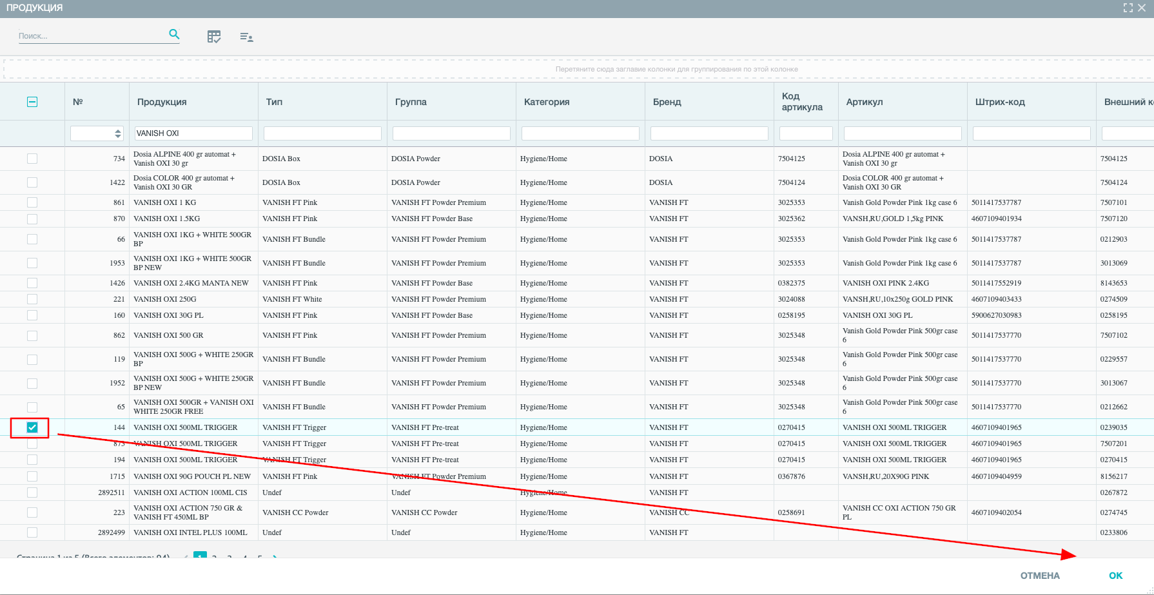The image size is (1154, 595).
Task: Click the Штрих-код column filter field
Action: 1032,133
